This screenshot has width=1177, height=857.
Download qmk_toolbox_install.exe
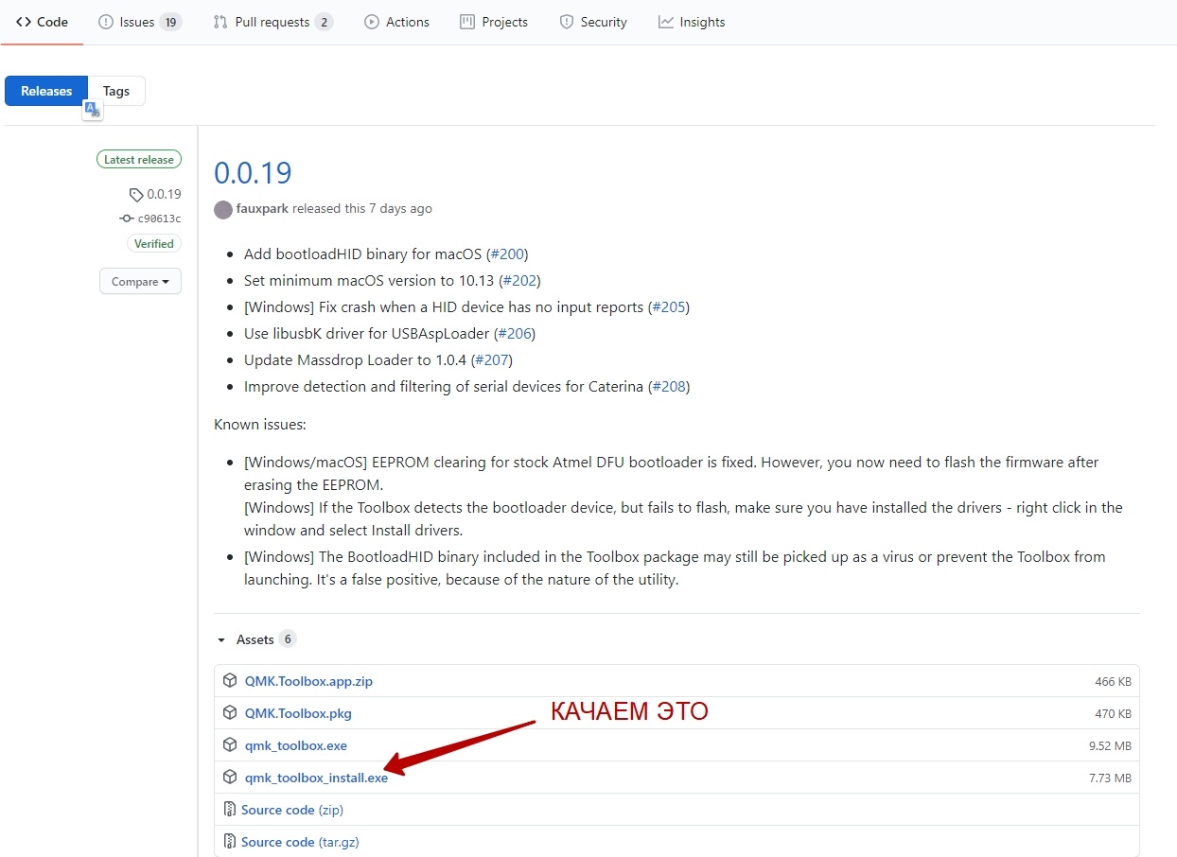point(316,778)
